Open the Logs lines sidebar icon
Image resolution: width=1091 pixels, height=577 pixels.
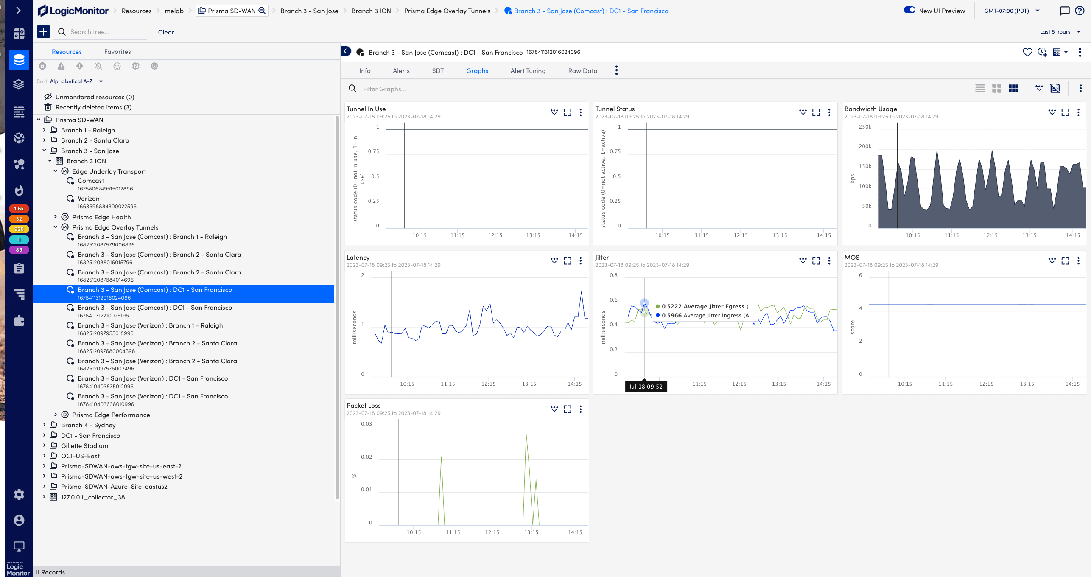(19, 112)
